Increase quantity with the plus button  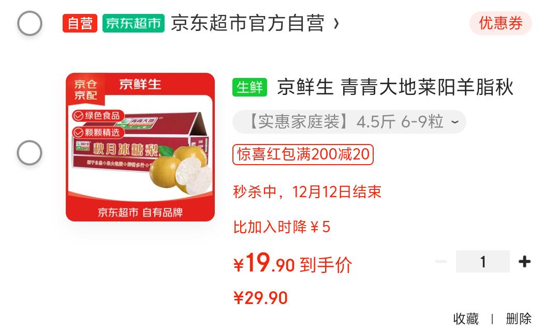coord(524,262)
